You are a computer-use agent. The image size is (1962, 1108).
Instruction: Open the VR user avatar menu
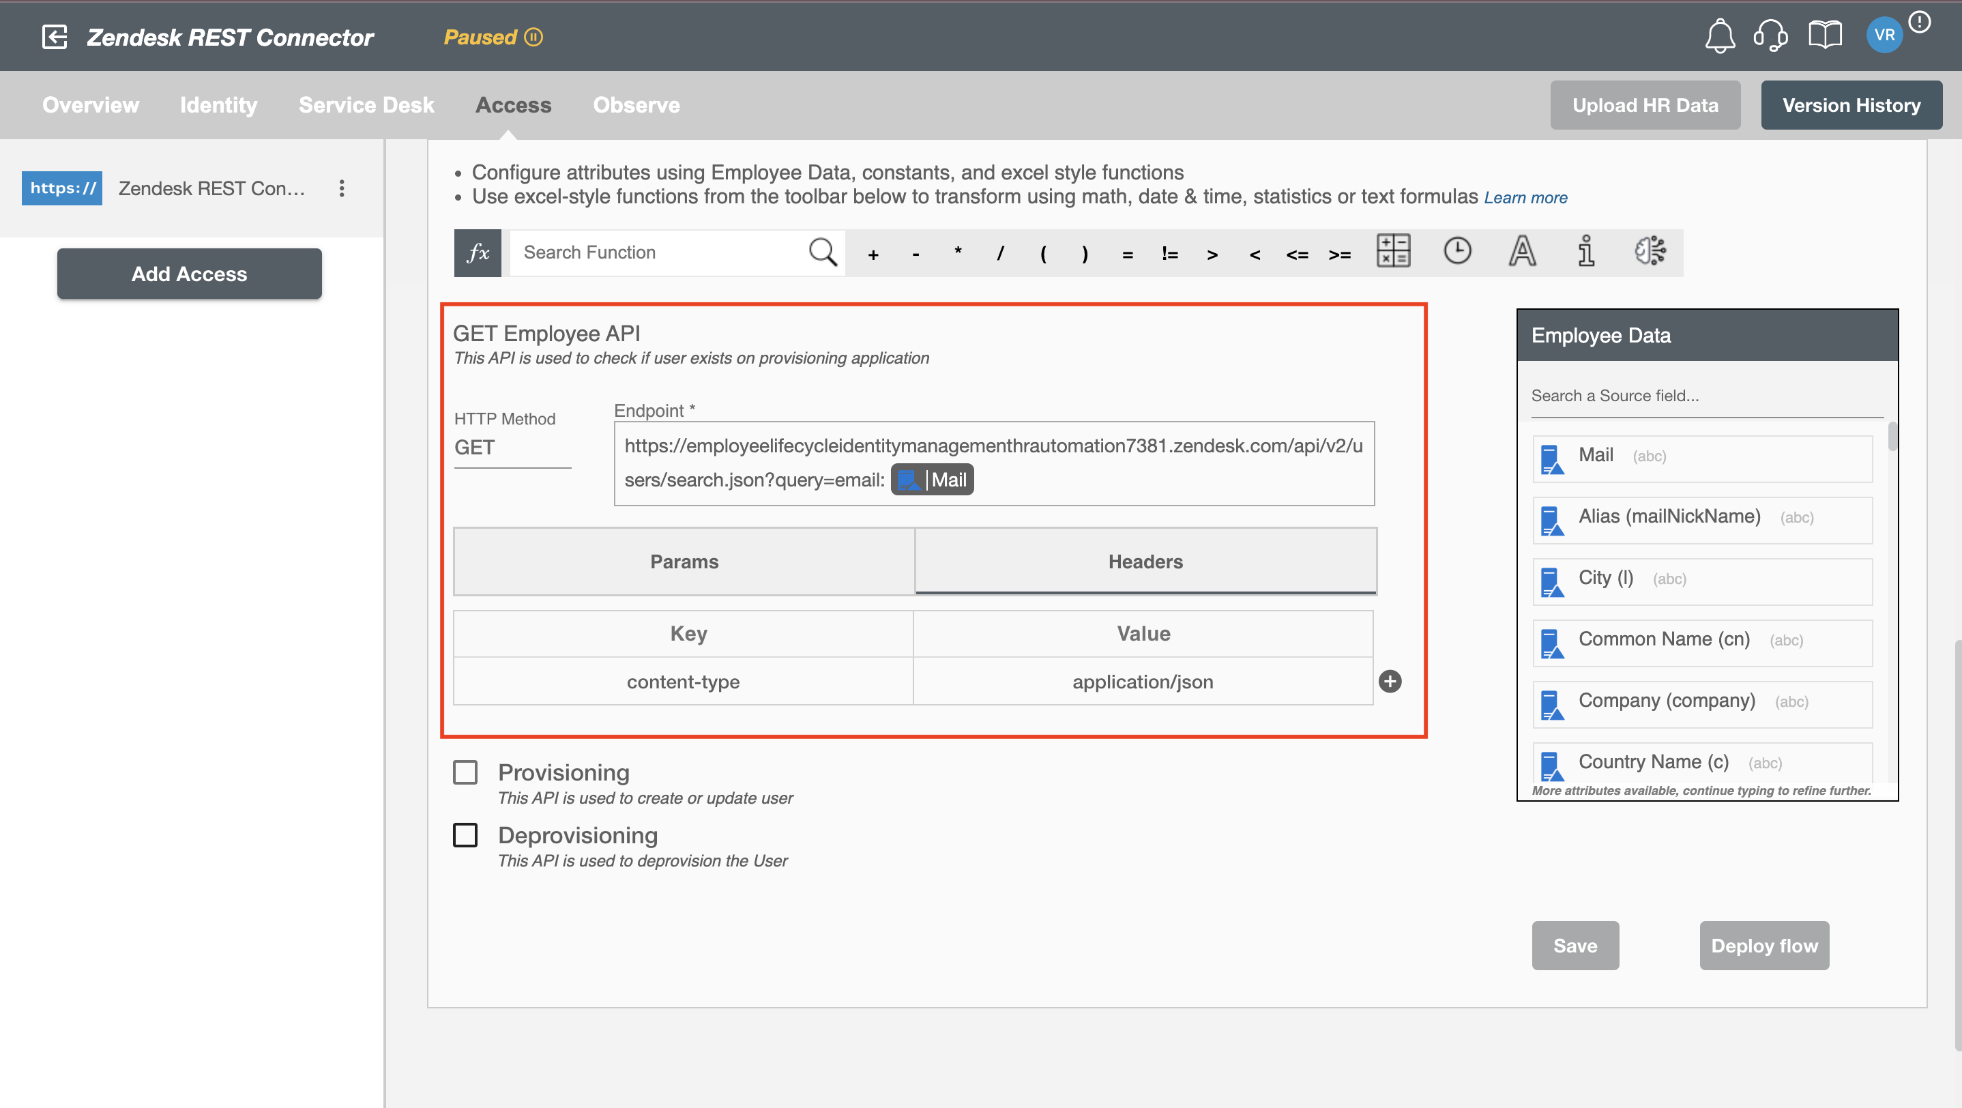1884,35
